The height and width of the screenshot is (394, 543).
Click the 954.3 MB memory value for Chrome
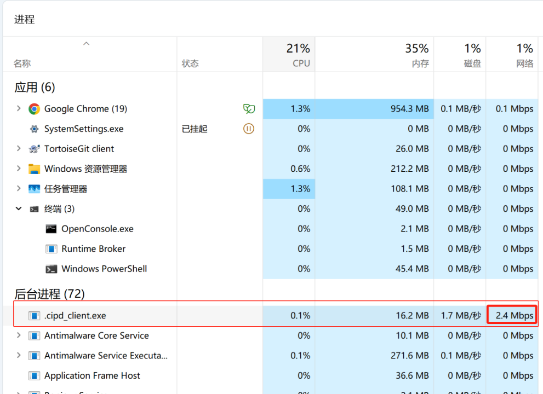click(409, 109)
